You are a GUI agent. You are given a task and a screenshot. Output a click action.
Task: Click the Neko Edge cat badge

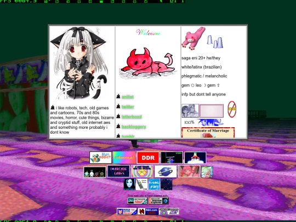[127, 212]
